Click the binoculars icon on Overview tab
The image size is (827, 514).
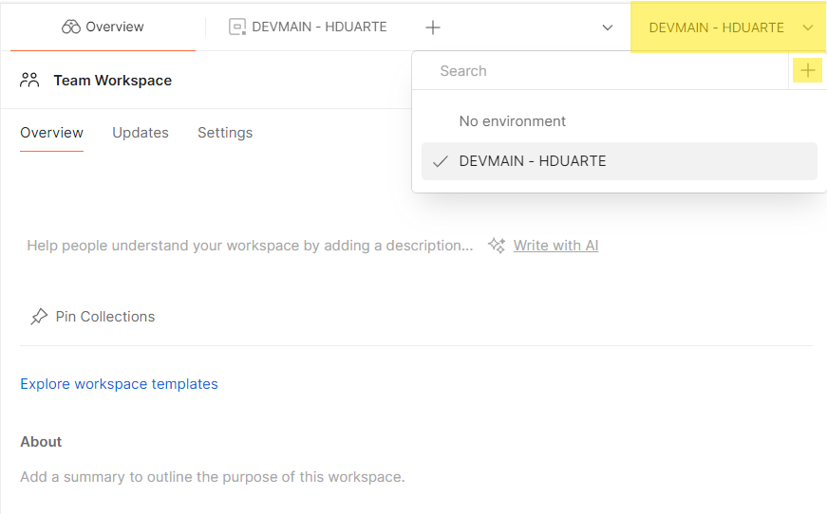point(70,27)
